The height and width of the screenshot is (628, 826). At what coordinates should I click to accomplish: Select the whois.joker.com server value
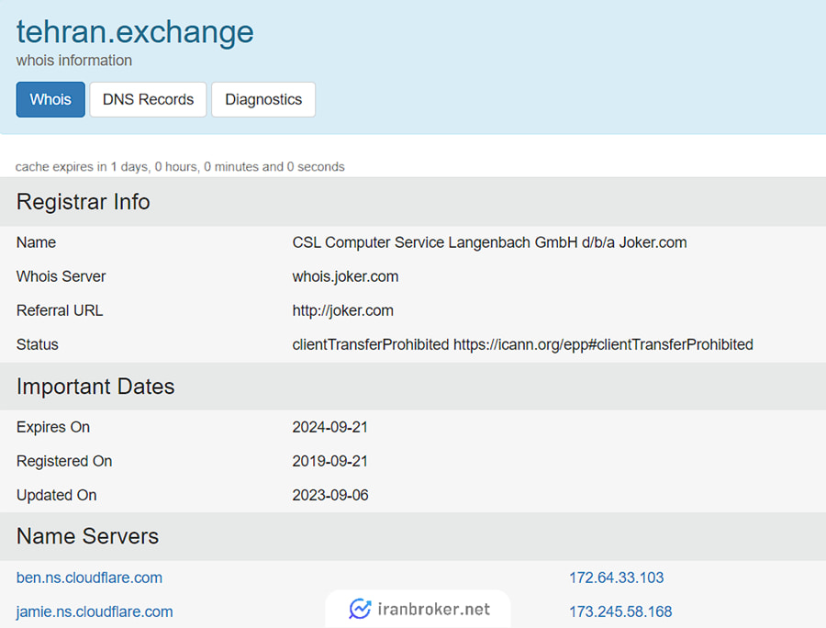tap(346, 276)
